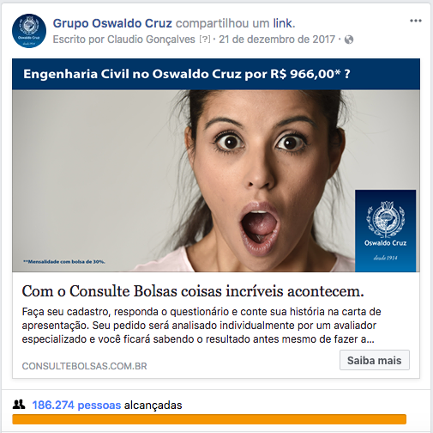Viewport: 433px width, 433px height.
Task: Click the CONSULTEBOLSAS.COM.BR domain text
Action: [84, 366]
